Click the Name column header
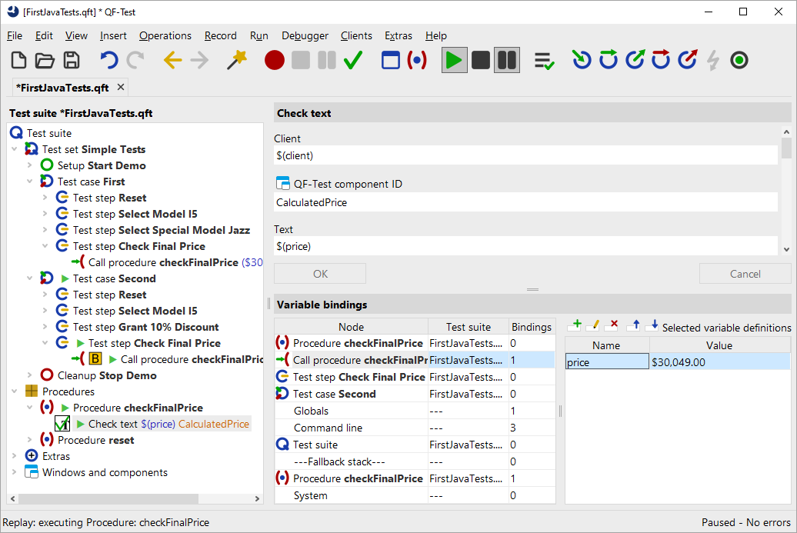The width and height of the screenshot is (797, 533). click(606, 345)
